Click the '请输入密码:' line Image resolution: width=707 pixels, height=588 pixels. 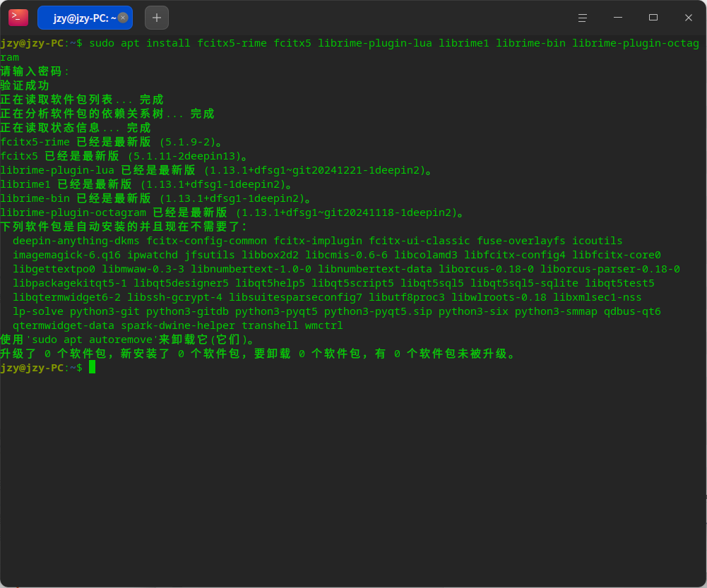pos(35,71)
